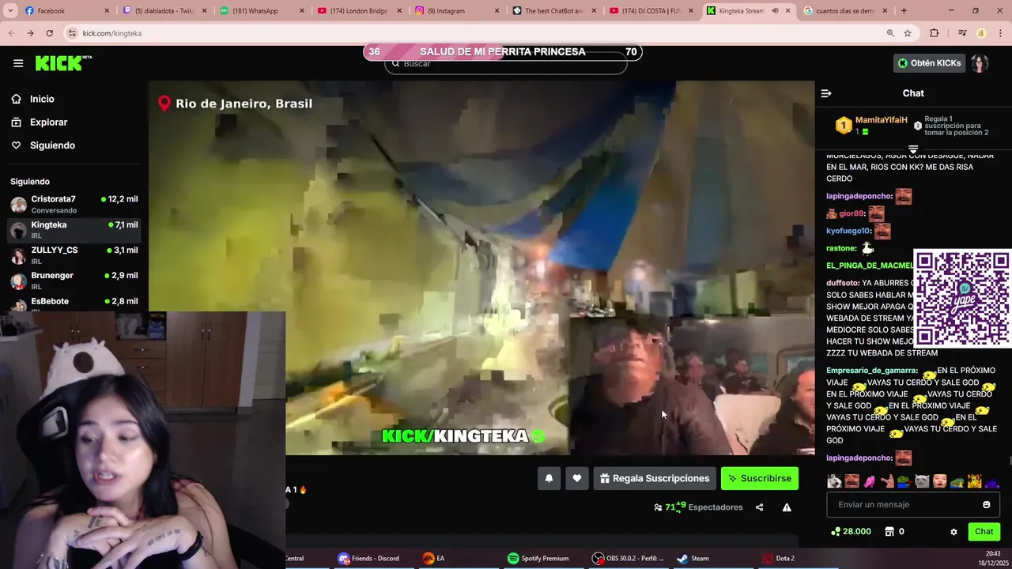
Task: Open the browser zoom magnifier icon
Action: click(x=890, y=33)
